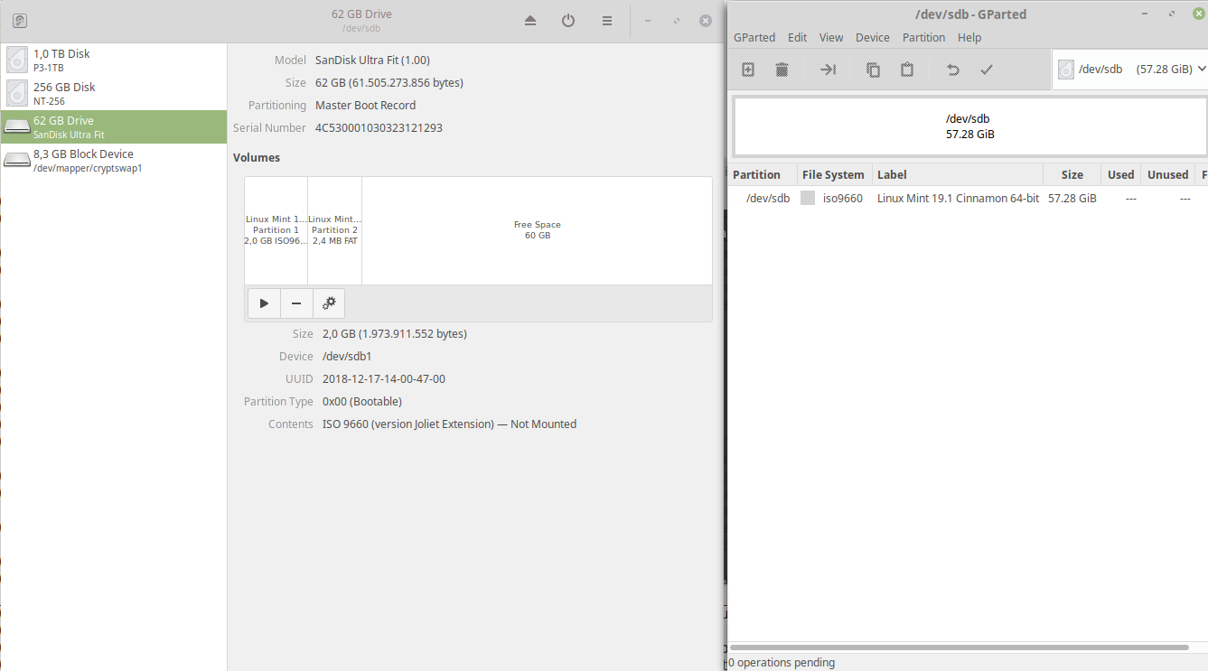Click the '0 operations pending' status text
The image size is (1208, 671).
point(782,662)
